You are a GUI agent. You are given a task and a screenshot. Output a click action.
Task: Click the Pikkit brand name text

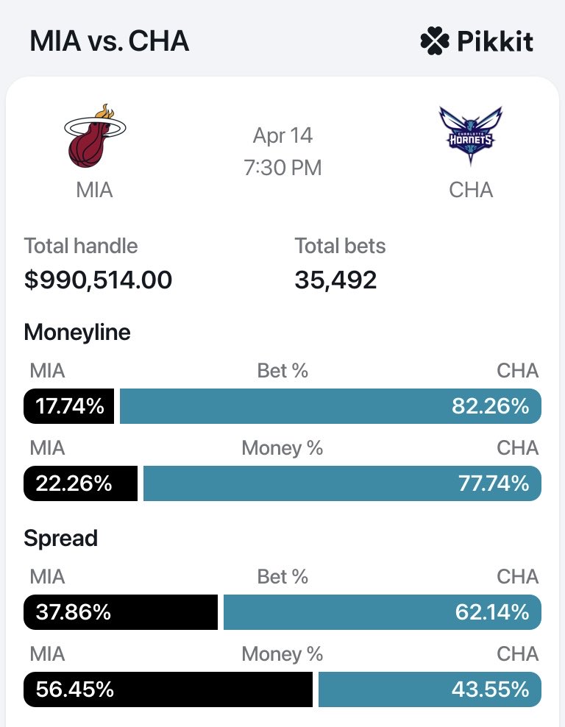(494, 41)
